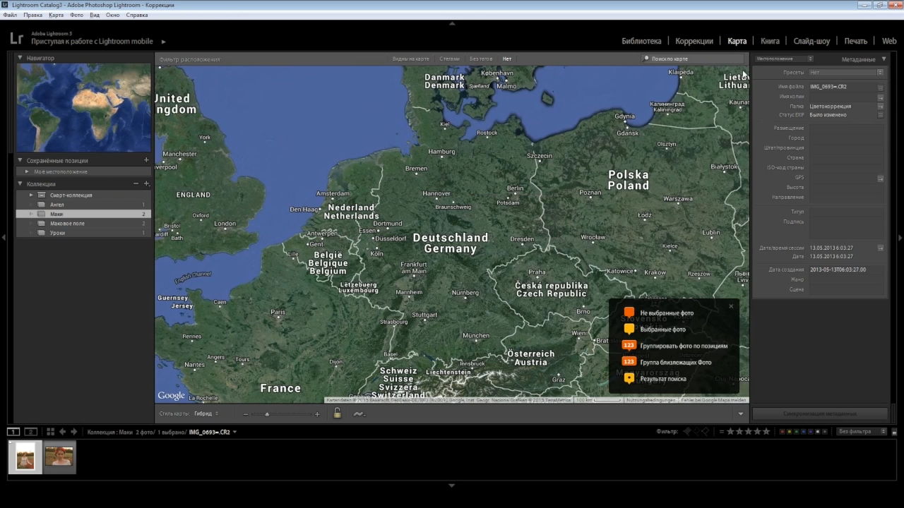Collapse the Навигатор panel
Screen dimensions: 904x508
(x=20, y=58)
